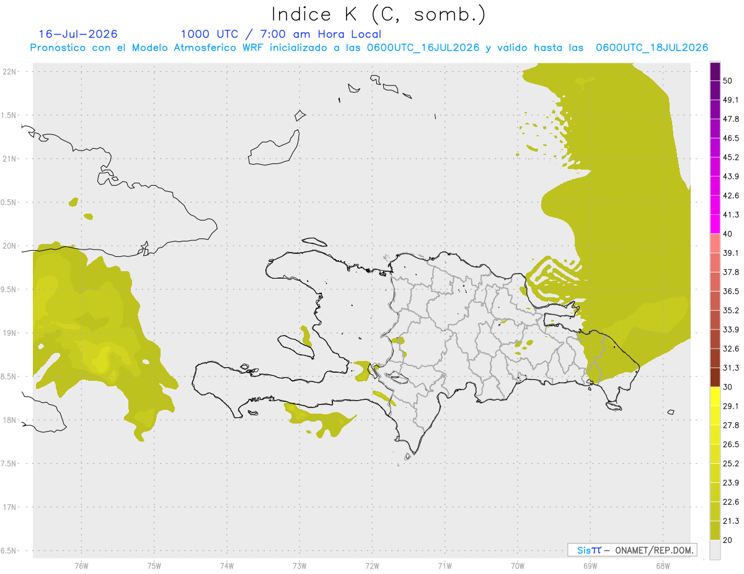Click the '70W' longitude label
This screenshot has height=574, width=744.
(x=517, y=565)
